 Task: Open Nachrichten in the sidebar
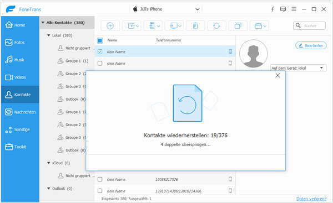pos(20,112)
